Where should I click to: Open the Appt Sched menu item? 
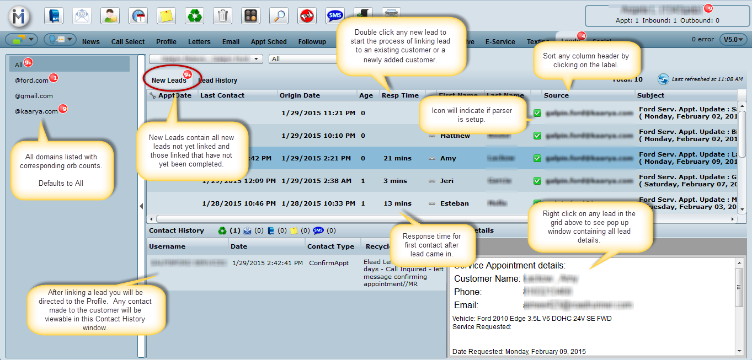[269, 42]
